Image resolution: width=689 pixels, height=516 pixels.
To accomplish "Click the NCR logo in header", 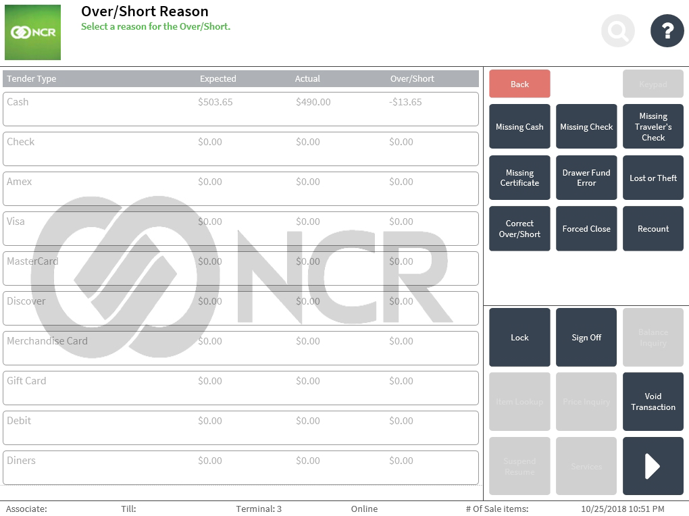I will (32, 32).
